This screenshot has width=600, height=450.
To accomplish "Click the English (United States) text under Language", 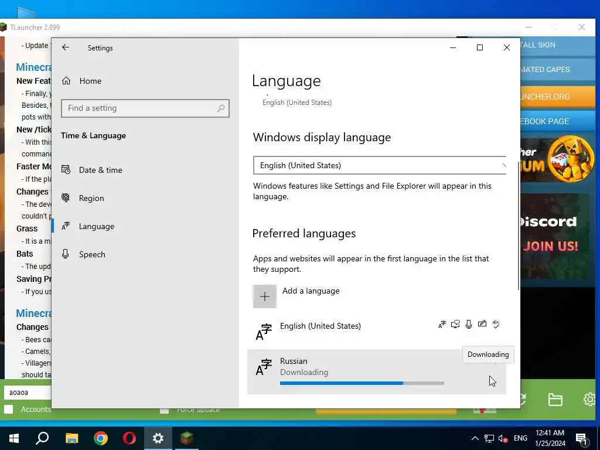I will 297,103.
